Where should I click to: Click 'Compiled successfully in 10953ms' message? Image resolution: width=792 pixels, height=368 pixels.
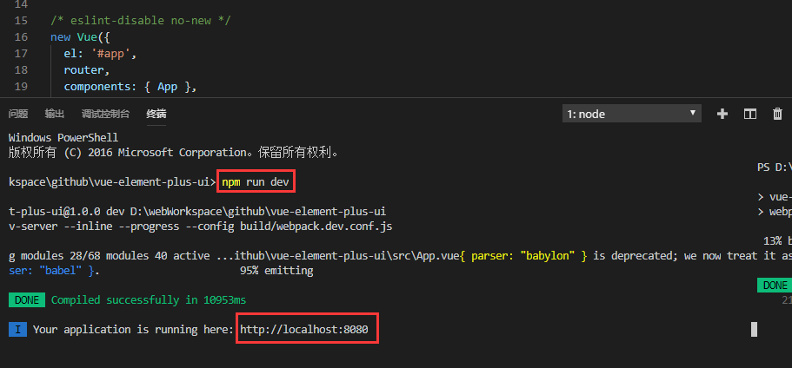(149, 300)
